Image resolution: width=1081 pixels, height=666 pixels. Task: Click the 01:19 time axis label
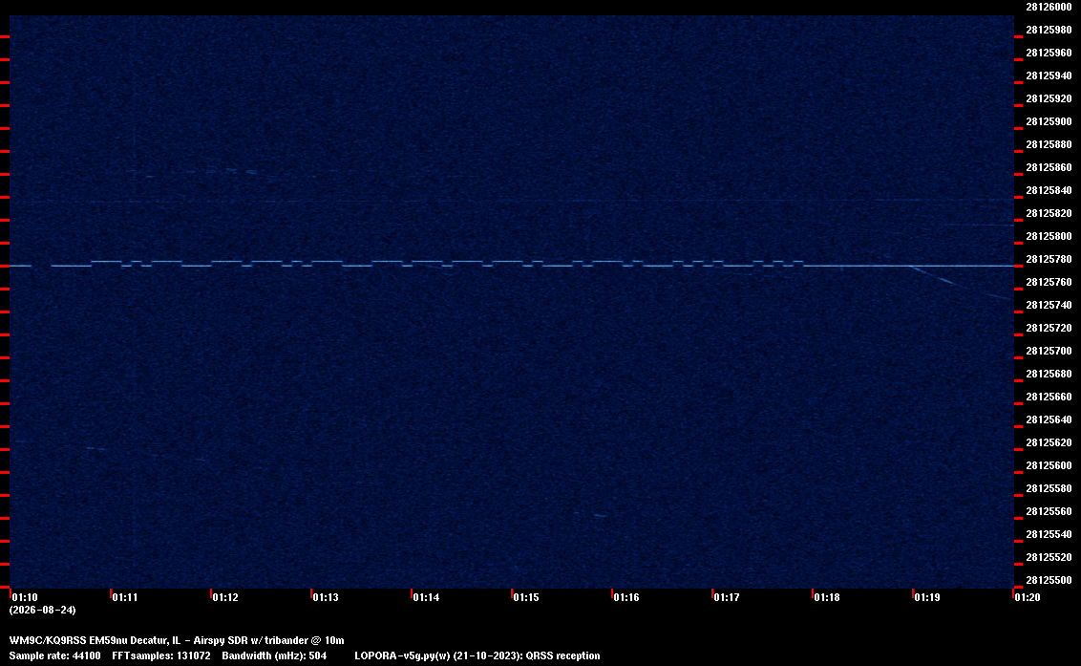(927, 597)
